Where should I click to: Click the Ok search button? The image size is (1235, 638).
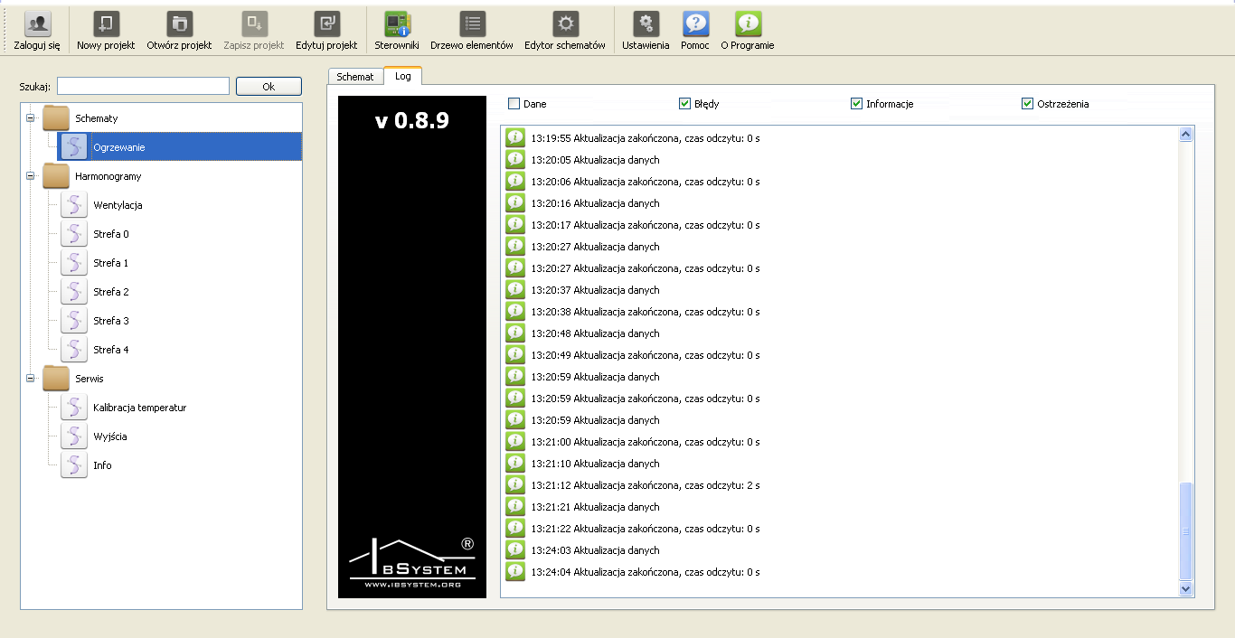(x=269, y=87)
